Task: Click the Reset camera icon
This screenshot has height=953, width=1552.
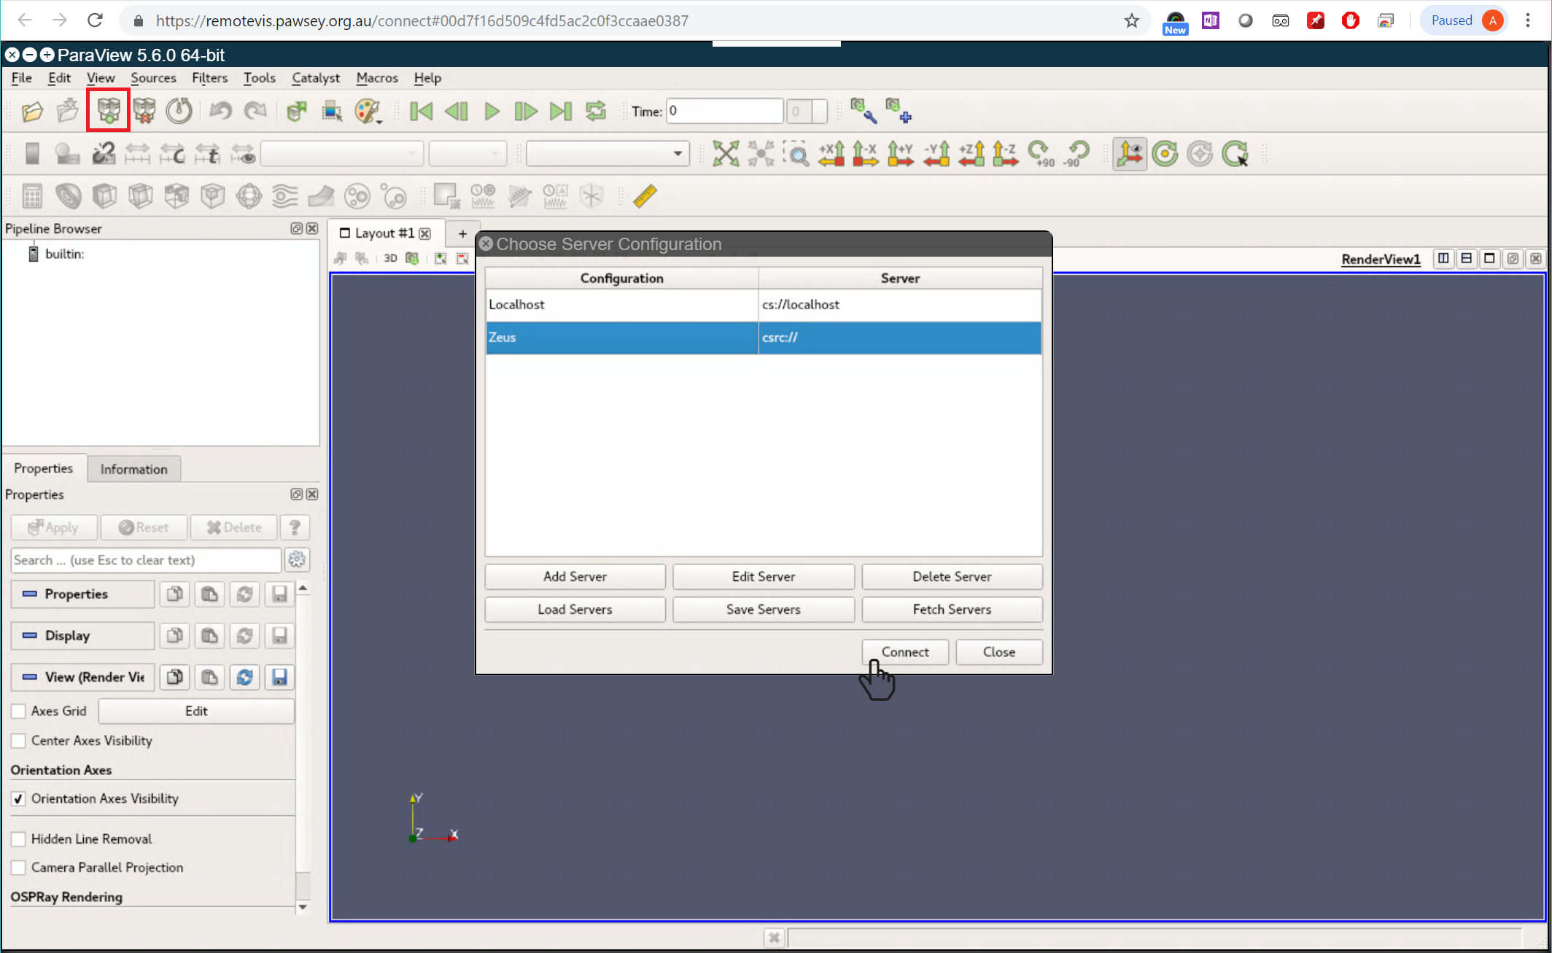Action: click(x=726, y=153)
